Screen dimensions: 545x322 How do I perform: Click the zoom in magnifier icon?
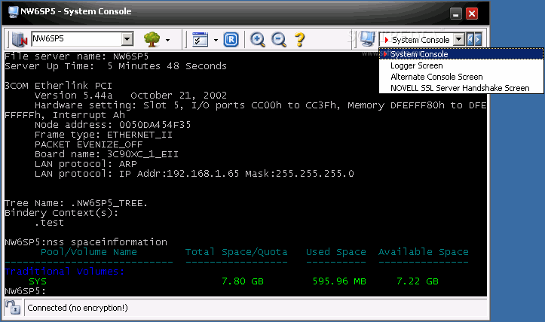coord(258,40)
